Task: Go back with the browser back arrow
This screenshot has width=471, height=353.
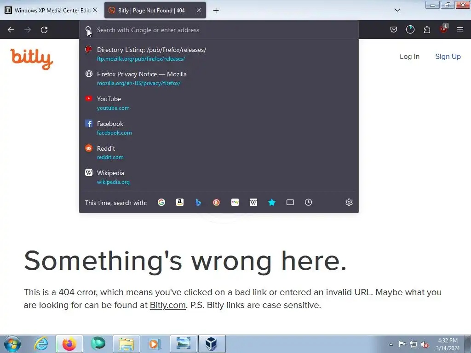Action: click(11, 30)
